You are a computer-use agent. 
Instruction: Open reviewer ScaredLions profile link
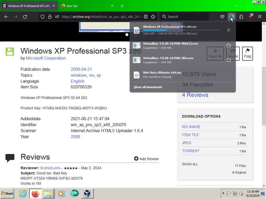pos(50,168)
